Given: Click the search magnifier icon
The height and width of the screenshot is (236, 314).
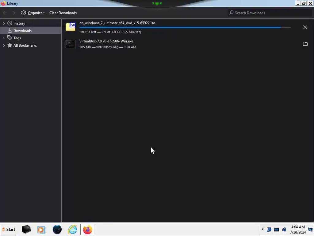Looking at the screenshot, I should click(232, 13).
